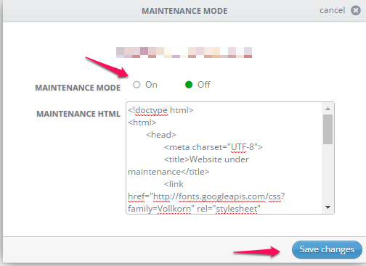Click the cancel link in header
The width and height of the screenshot is (366, 266).
[x=332, y=10]
